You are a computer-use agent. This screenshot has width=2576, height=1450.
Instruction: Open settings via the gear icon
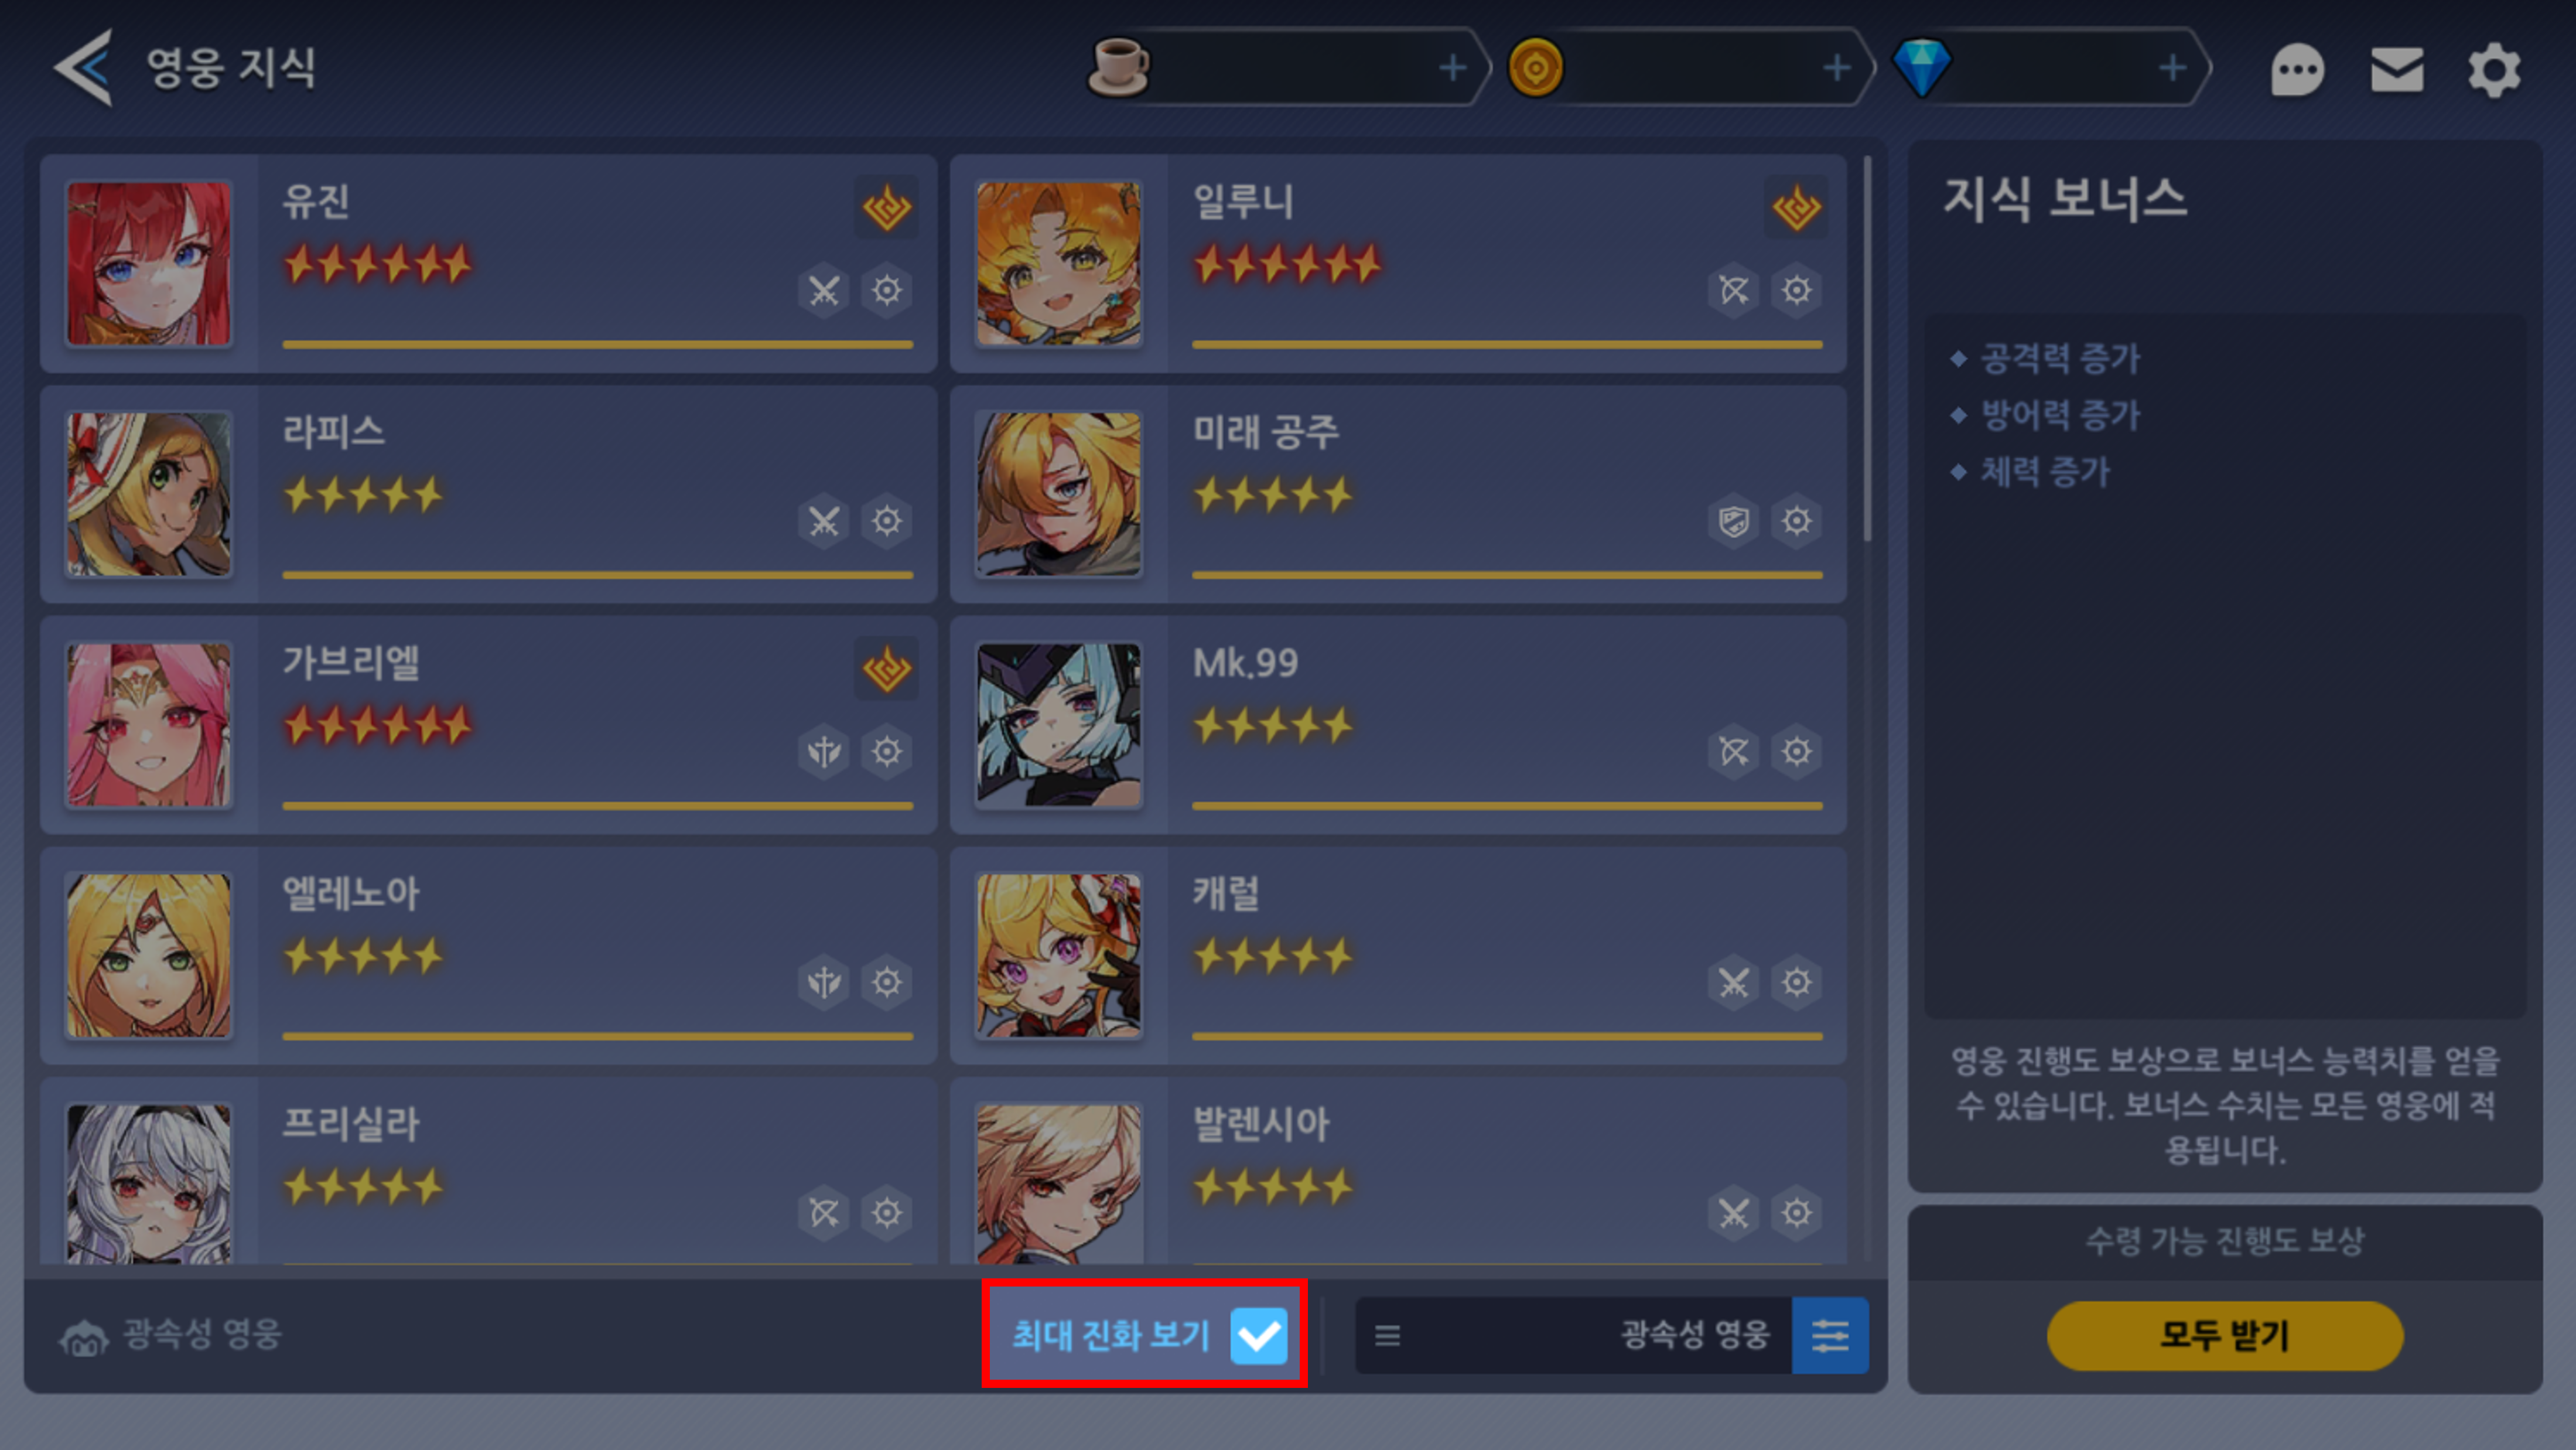tap(2494, 70)
